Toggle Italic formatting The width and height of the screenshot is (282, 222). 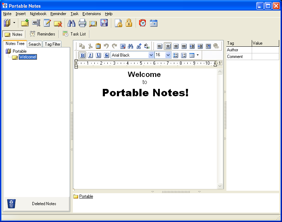(x=90, y=55)
